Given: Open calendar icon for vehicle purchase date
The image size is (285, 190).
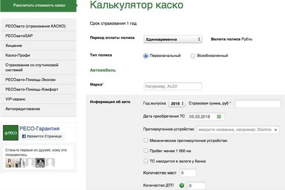Looking at the screenshot, I should pyautogui.click(x=219, y=116).
